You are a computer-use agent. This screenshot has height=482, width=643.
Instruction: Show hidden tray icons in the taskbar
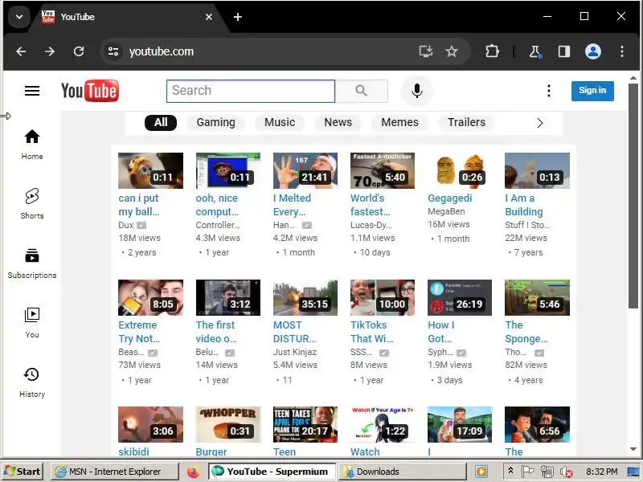tap(510, 471)
